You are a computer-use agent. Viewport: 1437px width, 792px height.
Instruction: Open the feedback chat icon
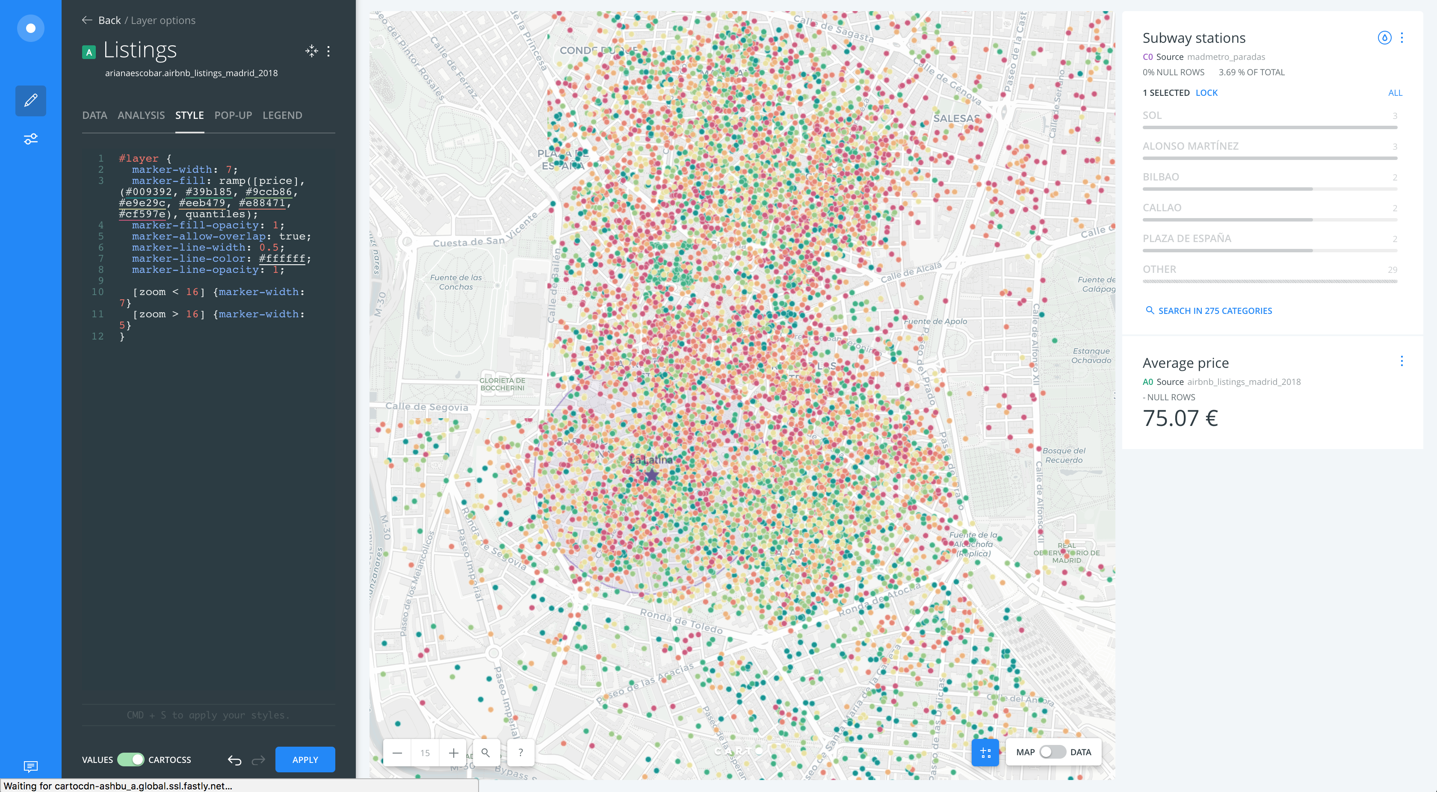(x=31, y=766)
